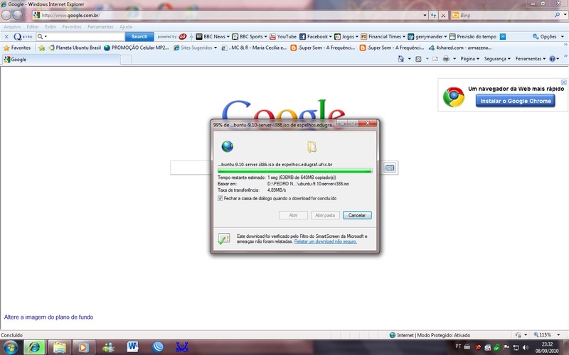Viewport: 569px width, 355px height.
Task: Click the Bing search magnifier icon
Action: (557, 15)
